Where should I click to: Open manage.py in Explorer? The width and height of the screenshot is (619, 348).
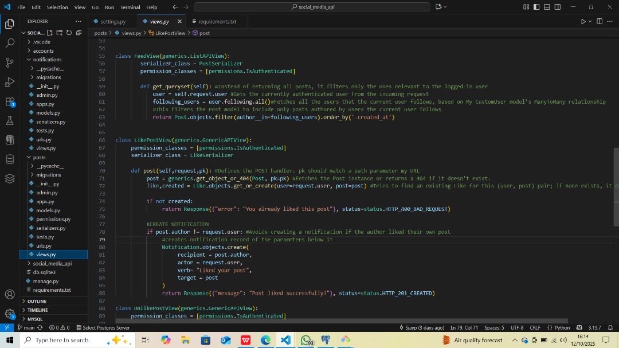pyautogui.click(x=45, y=281)
